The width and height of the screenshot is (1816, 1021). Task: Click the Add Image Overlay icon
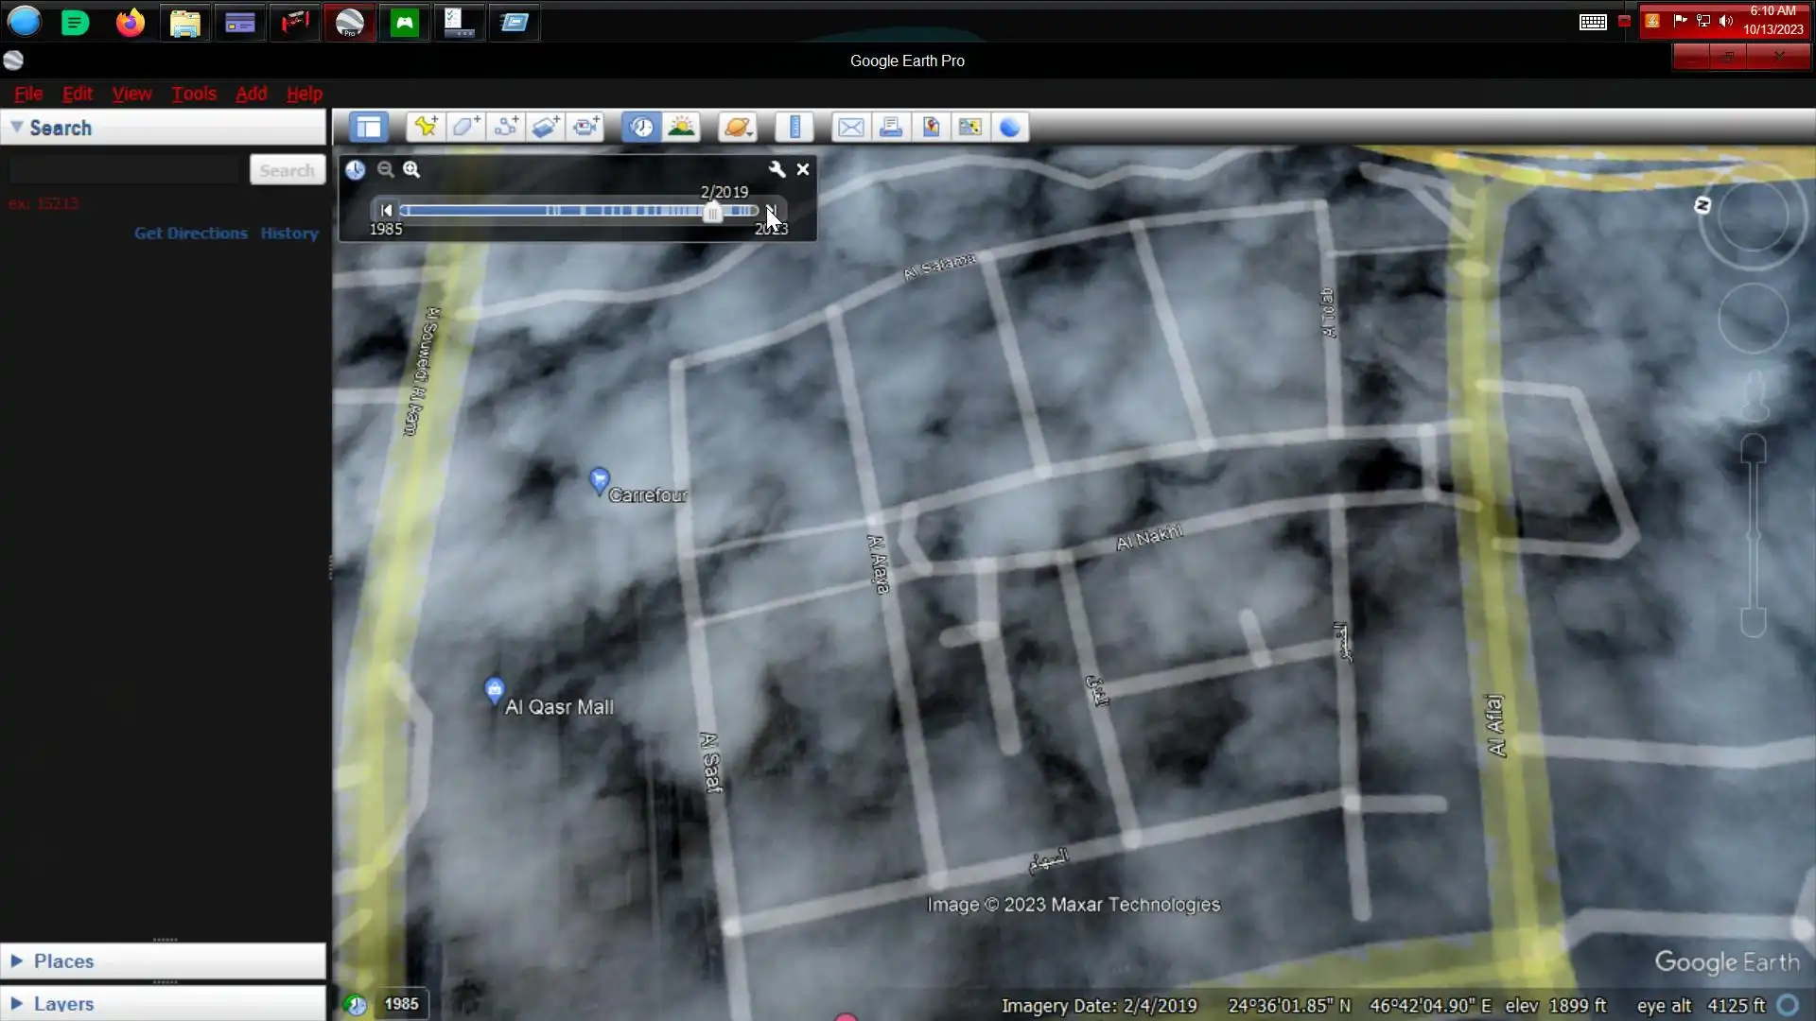546,127
